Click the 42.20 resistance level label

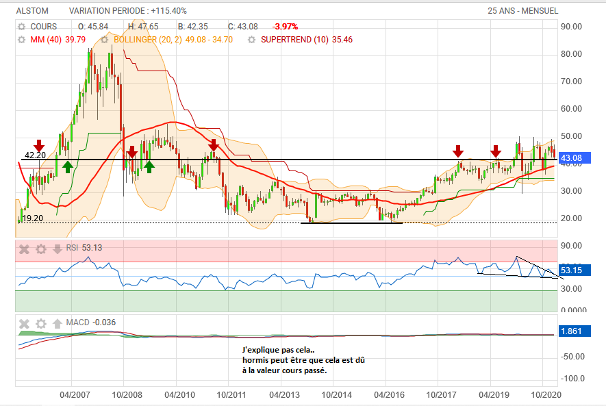click(x=35, y=155)
